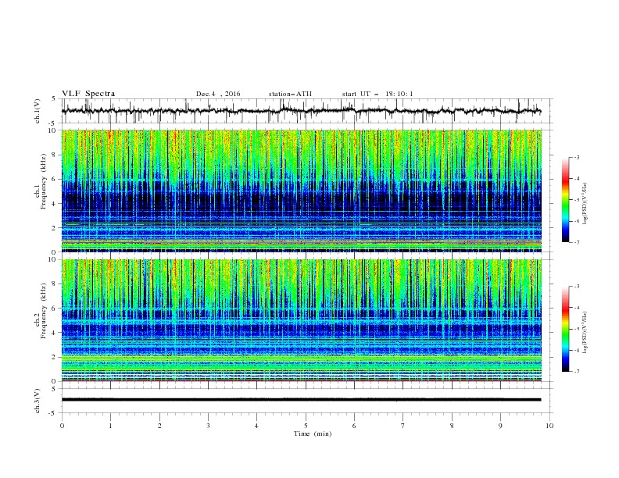Click the "station=ATH" header label
Screen dimensions: 619x478
point(290,94)
